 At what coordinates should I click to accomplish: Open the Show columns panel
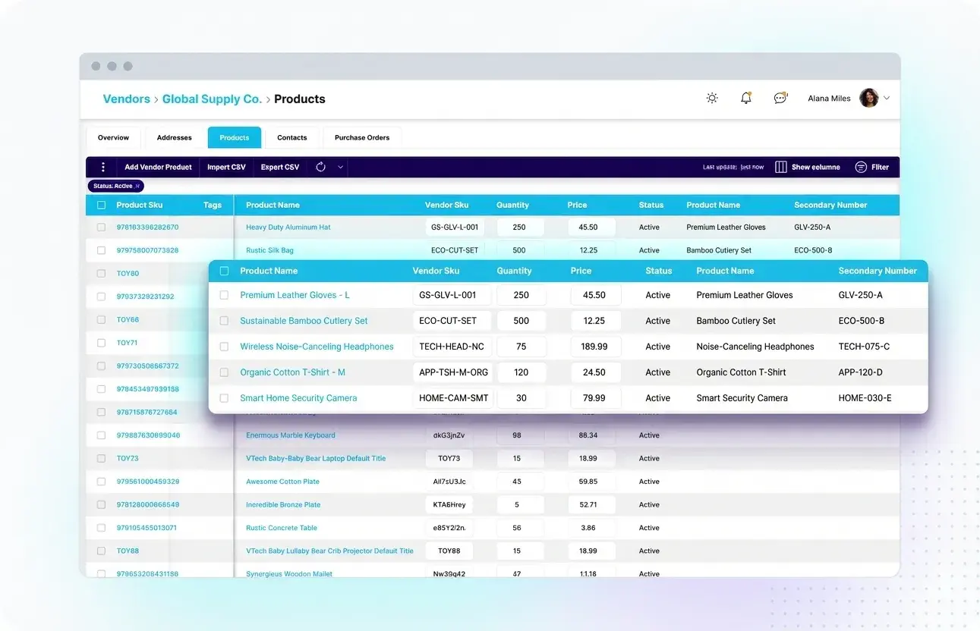coord(808,167)
